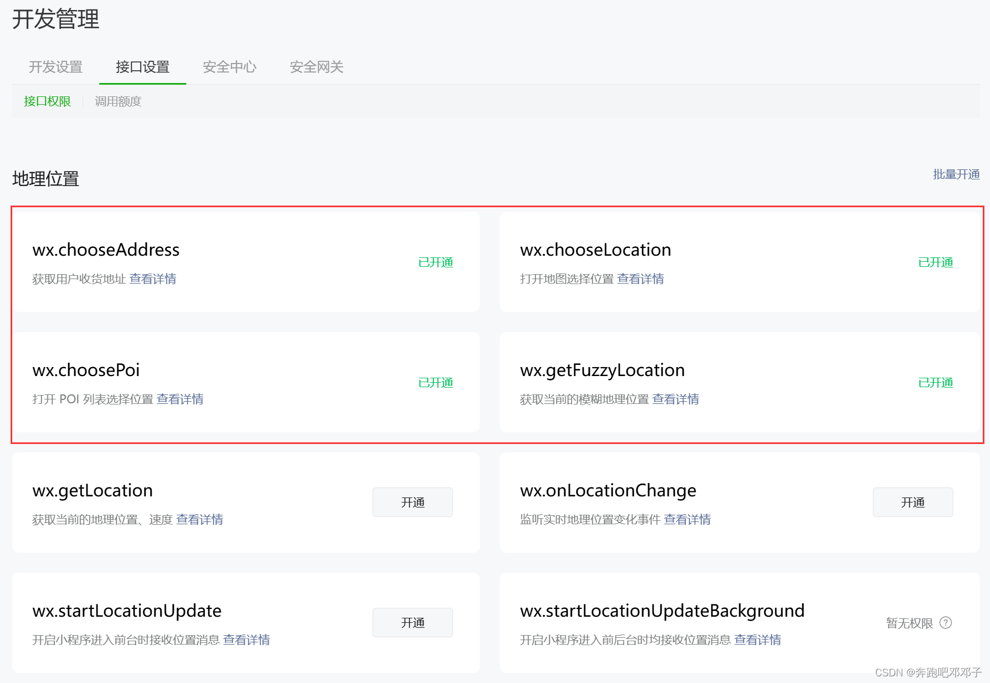Select the 接口权限 sub-tab
990x683 pixels.
[x=47, y=101]
